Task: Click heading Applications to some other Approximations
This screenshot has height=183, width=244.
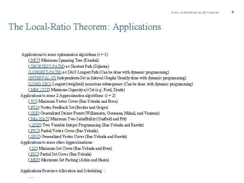Action: point(57,142)
